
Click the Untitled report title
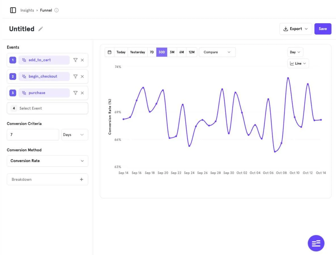coord(22,29)
